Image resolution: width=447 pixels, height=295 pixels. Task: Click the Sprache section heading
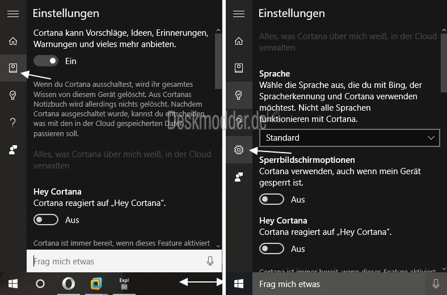pyautogui.click(x=275, y=74)
